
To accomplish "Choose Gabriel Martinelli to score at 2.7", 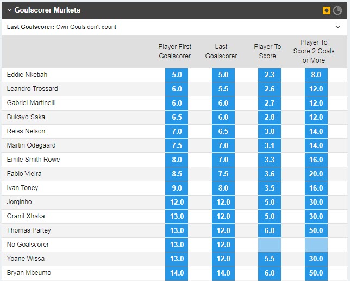I will (270, 103).
